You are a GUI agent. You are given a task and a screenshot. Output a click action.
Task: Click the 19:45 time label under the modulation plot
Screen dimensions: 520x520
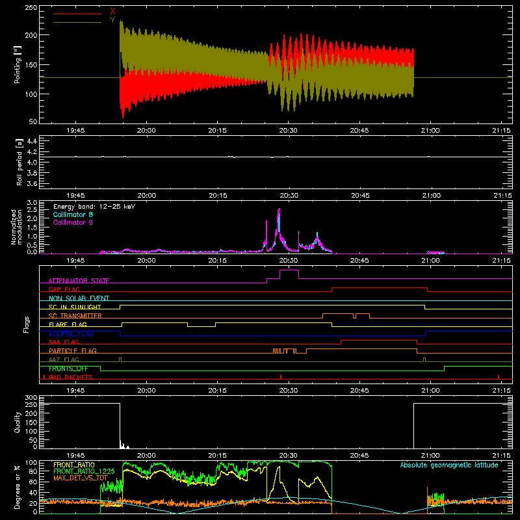(75, 261)
